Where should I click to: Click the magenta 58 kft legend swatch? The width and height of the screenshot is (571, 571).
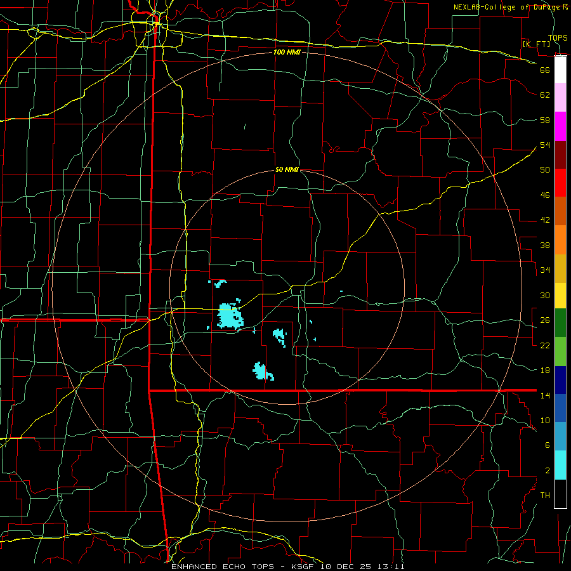pyautogui.click(x=560, y=126)
